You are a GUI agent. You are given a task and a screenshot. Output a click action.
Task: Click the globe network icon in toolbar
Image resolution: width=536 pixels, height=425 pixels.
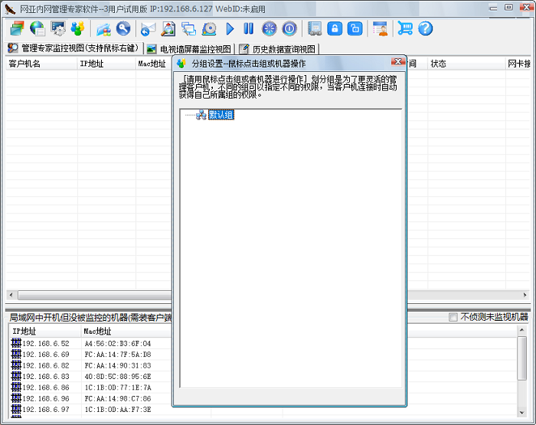click(38, 29)
